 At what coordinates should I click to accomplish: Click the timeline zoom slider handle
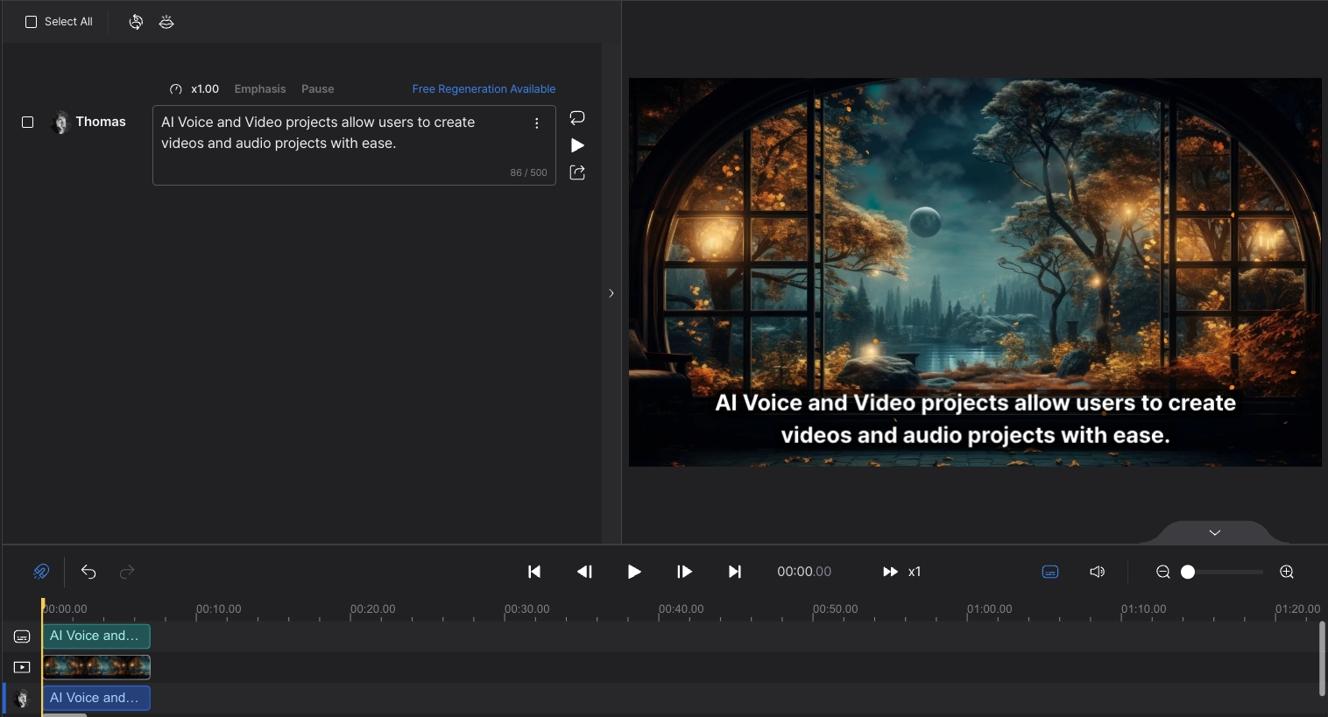(1188, 572)
